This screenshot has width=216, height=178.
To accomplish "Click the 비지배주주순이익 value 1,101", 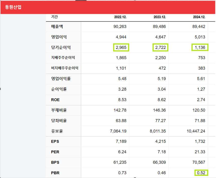I will click(121, 68).
